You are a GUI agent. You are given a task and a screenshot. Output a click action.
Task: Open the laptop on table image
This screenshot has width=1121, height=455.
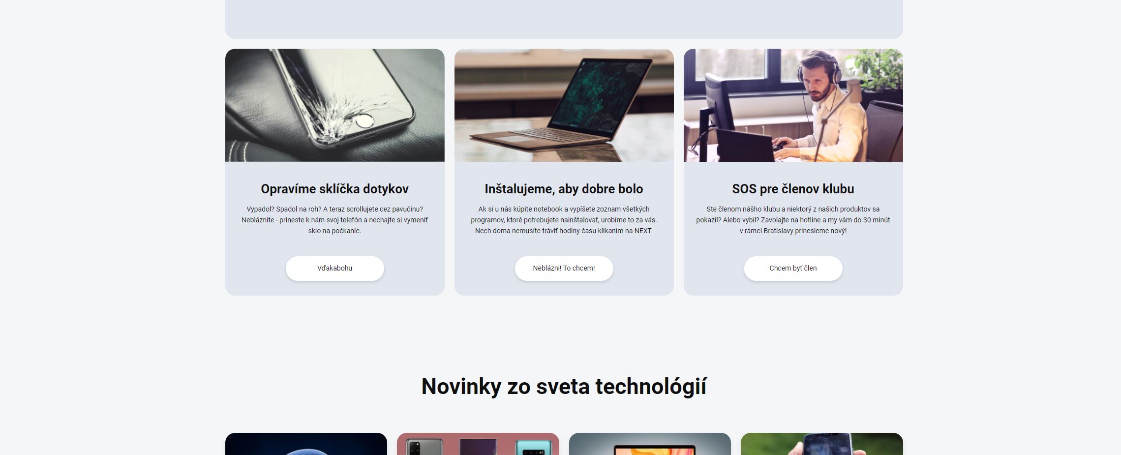pos(564,105)
